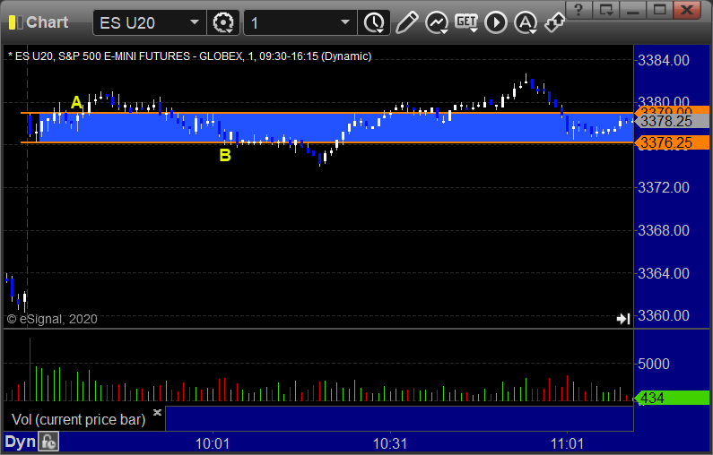Image resolution: width=713 pixels, height=455 pixels.
Task: Expand the ES U20 symbol dropdown
Action: (194, 22)
